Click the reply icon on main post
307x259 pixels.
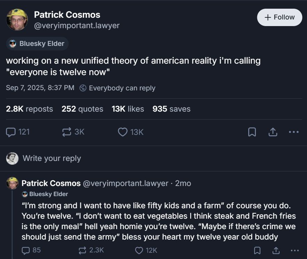tap(11, 132)
